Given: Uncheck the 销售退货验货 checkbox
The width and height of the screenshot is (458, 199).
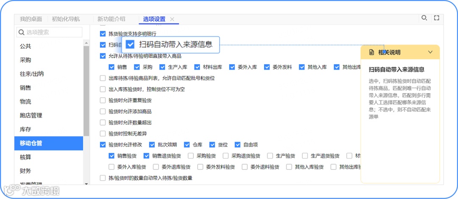Looking at the screenshot, I should coord(146,156).
